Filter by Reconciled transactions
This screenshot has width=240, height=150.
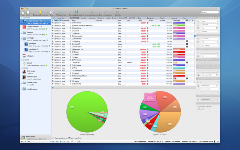(x=92, y=18)
